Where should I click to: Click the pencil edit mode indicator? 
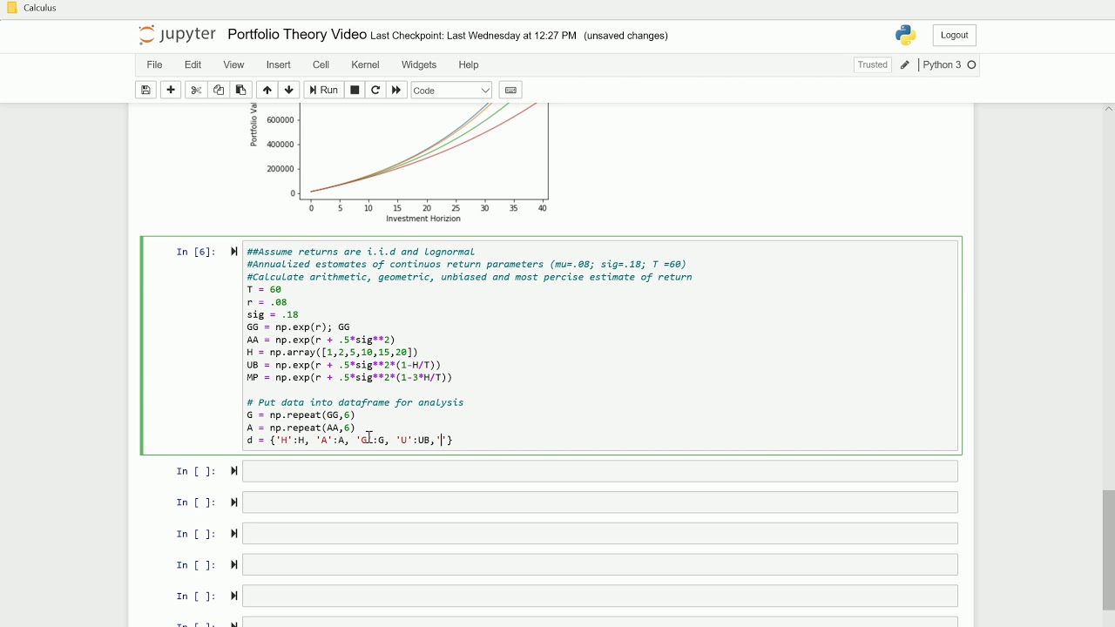pyautogui.click(x=905, y=65)
